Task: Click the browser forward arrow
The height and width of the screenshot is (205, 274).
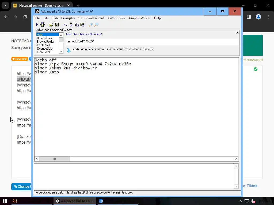Action: click(16, 17)
